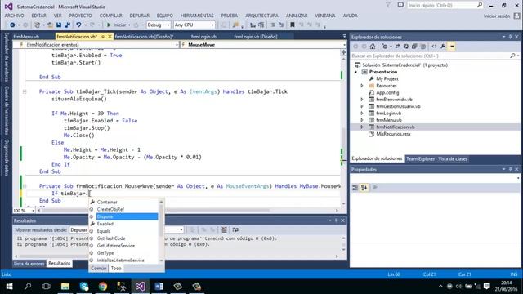The image size is (523, 294).
Task: Click the Properties wrench icon in Solution Explorer
Action: pos(443,47)
